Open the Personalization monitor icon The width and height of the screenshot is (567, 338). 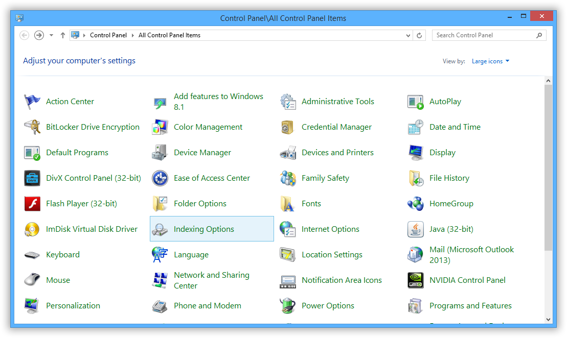pos(32,306)
